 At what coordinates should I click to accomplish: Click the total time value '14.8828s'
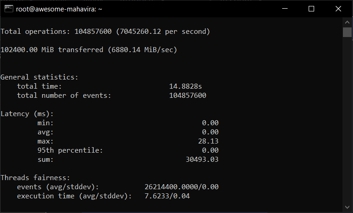tap(186, 86)
